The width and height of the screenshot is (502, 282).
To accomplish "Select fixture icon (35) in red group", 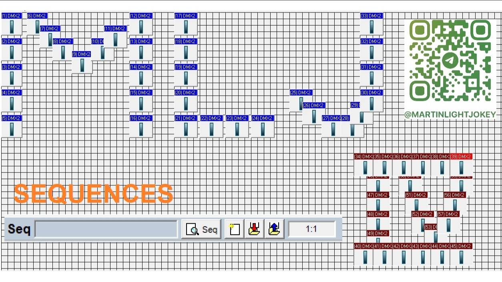I will click(383, 165).
